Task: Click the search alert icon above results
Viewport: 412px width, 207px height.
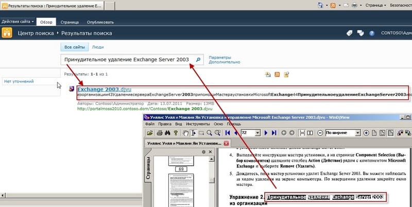Action: coord(268,75)
